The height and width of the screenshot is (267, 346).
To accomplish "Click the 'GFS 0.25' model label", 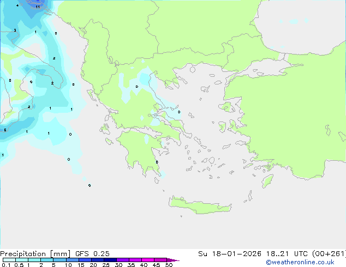I will 92,254.
